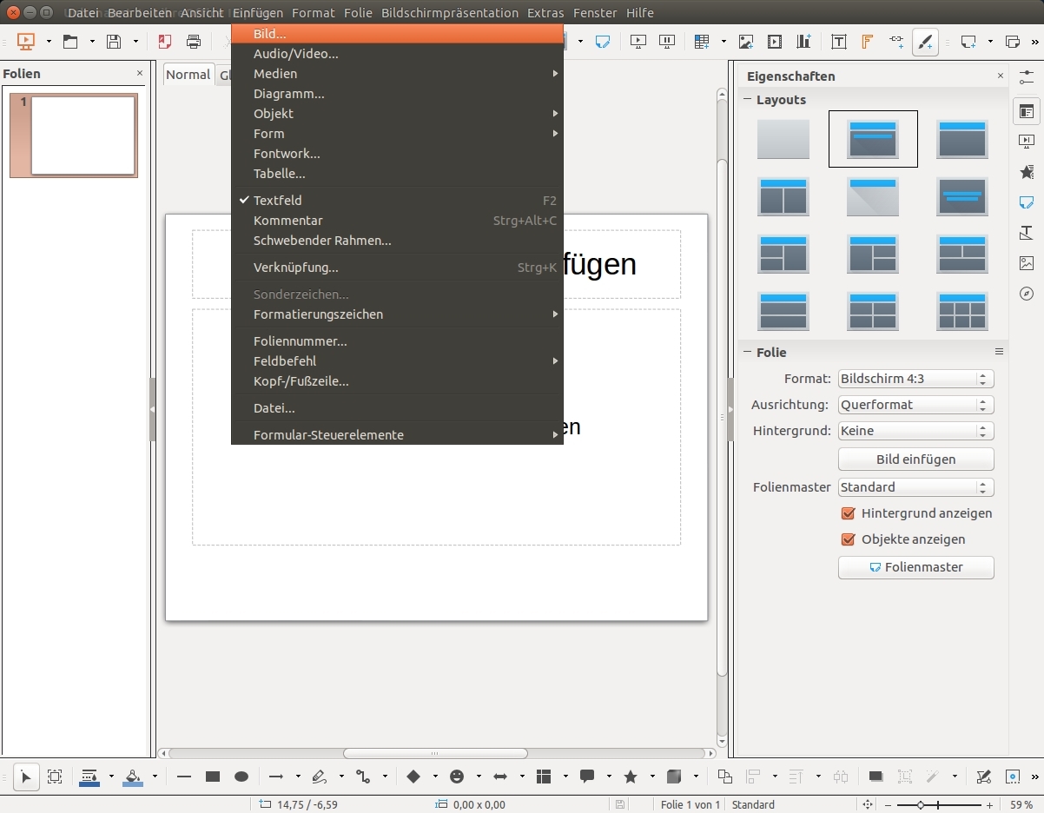This screenshot has height=813, width=1044.
Task: Select the Rectangle shape tool
Action: pyautogui.click(x=213, y=777)
